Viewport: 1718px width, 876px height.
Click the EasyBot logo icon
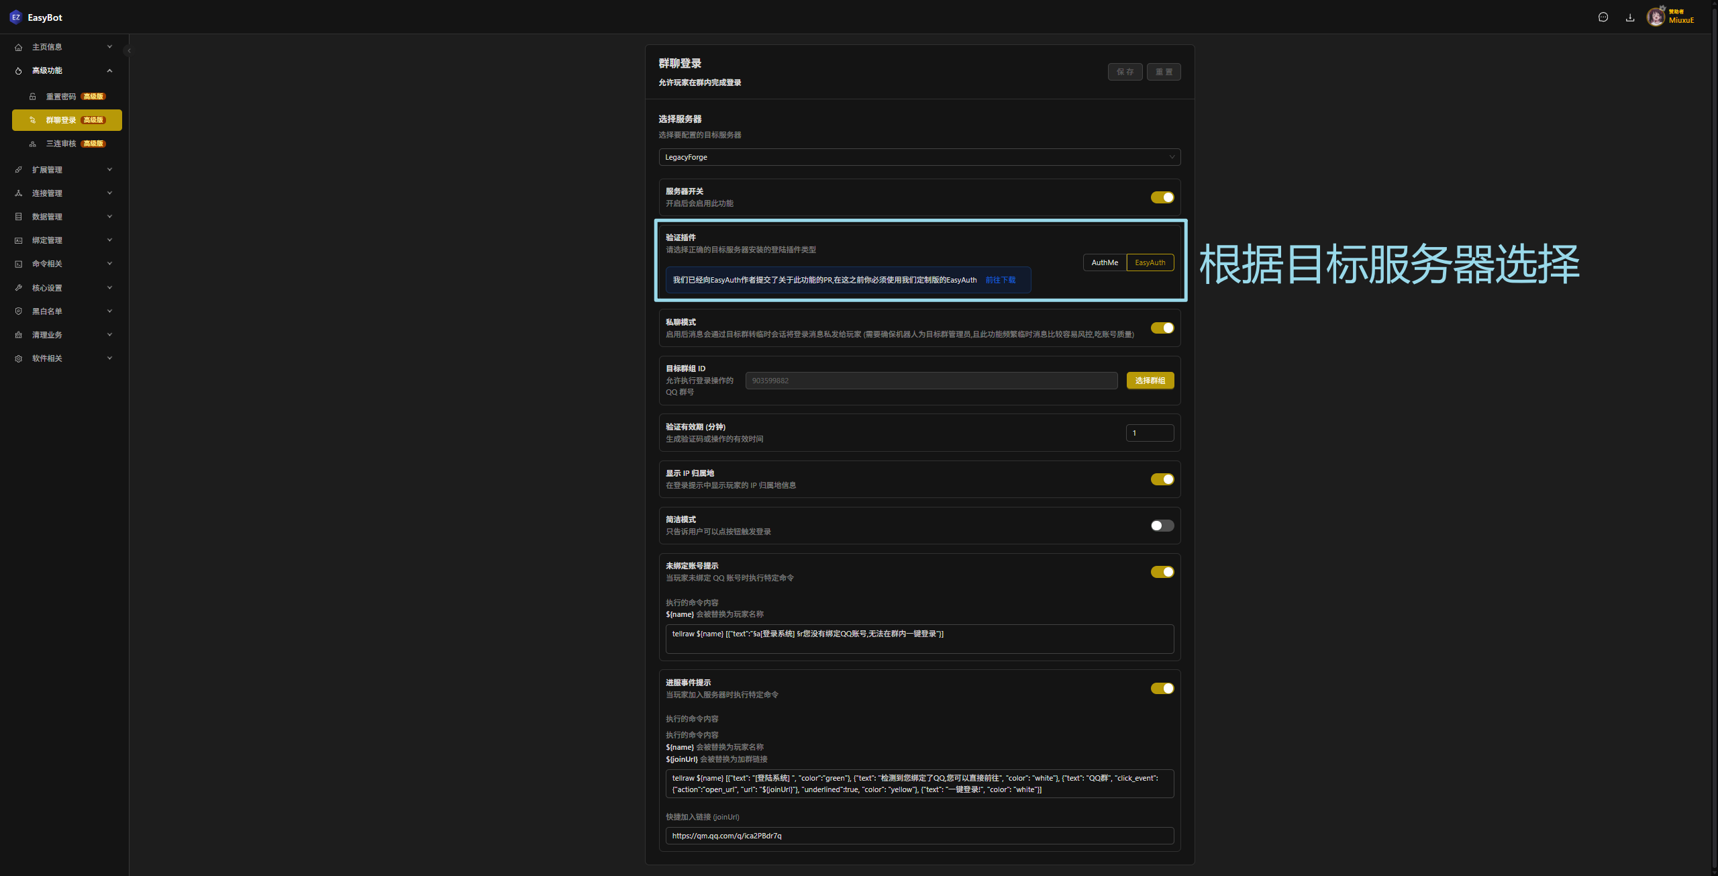click(x=15, y=17)
